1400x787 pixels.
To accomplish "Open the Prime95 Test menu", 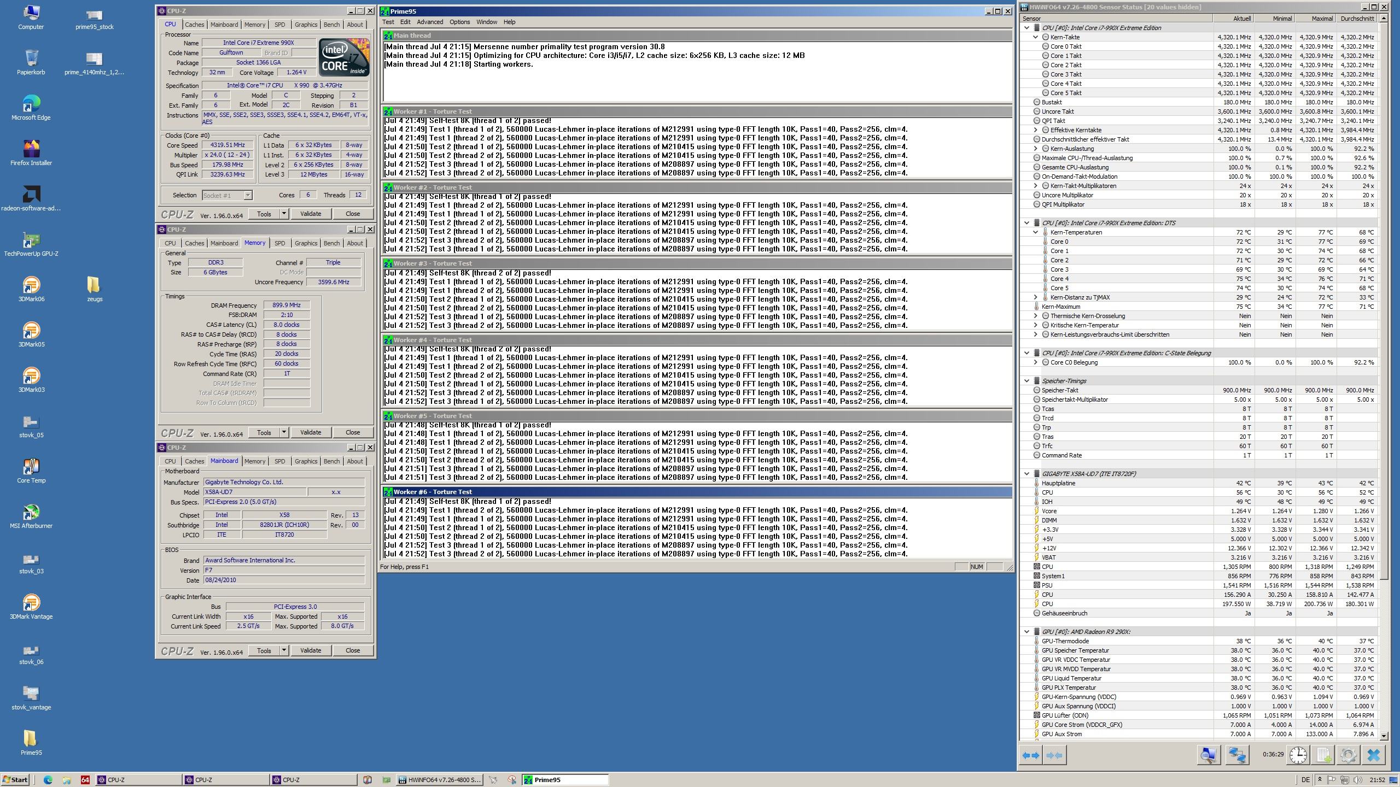I will tap(388, 22).
